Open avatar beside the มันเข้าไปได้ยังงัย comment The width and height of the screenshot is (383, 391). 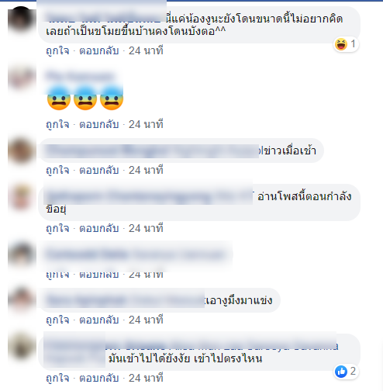21,347
